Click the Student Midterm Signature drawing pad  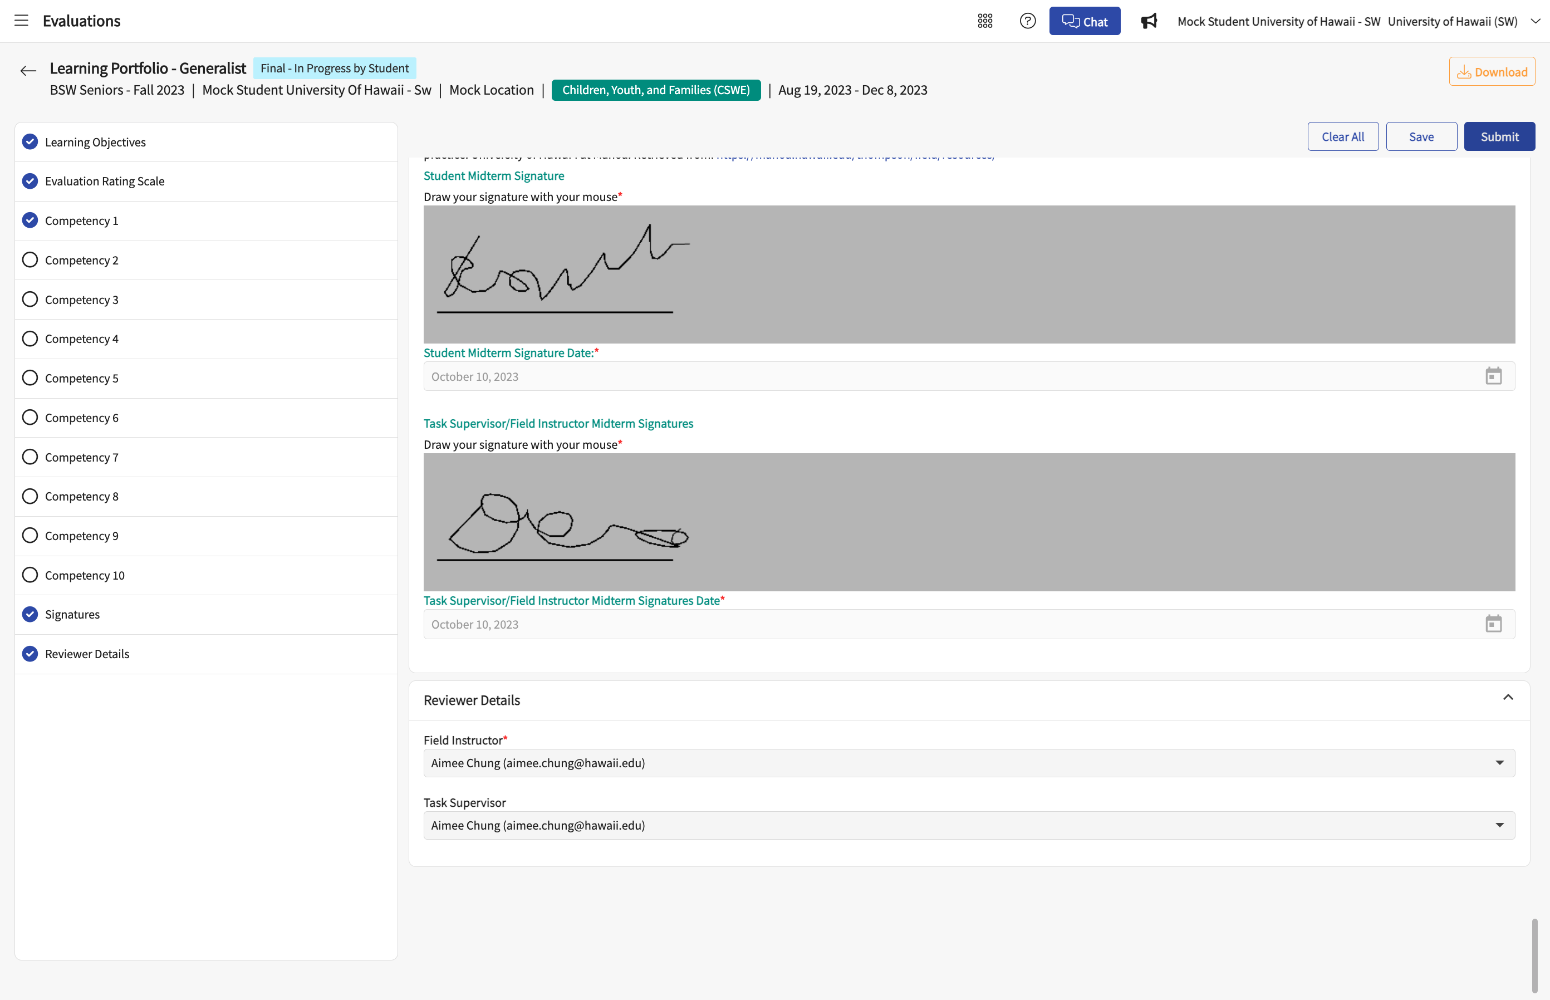(x=969, y=274)
